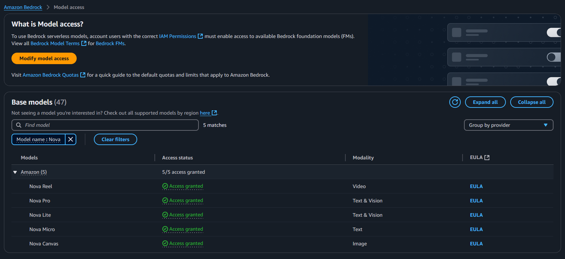Click Nova Pro access granted check icon
The height and width of the screenshot is (259, 565).
(x=165, y=200)
